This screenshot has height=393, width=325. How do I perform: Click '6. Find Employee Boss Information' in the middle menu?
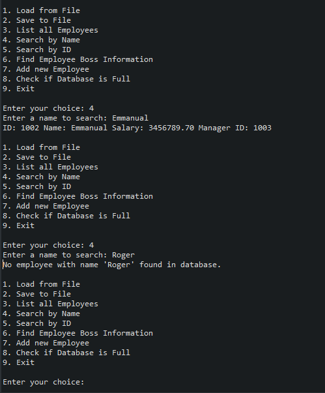pos(78,197)
